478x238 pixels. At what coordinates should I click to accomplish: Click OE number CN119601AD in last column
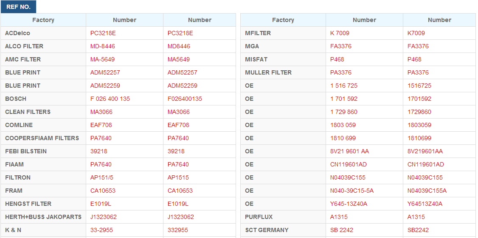click(425, 164)
